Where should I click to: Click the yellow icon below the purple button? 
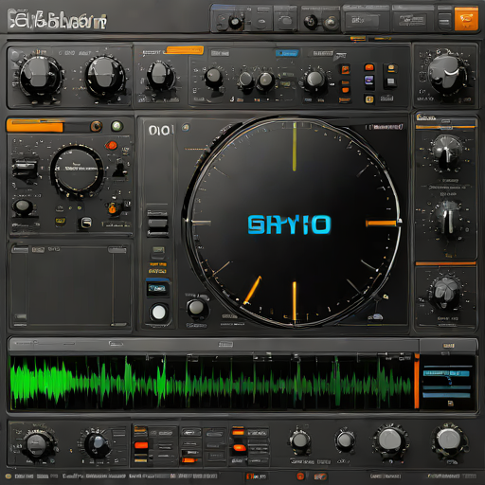(x=369, y=99)
